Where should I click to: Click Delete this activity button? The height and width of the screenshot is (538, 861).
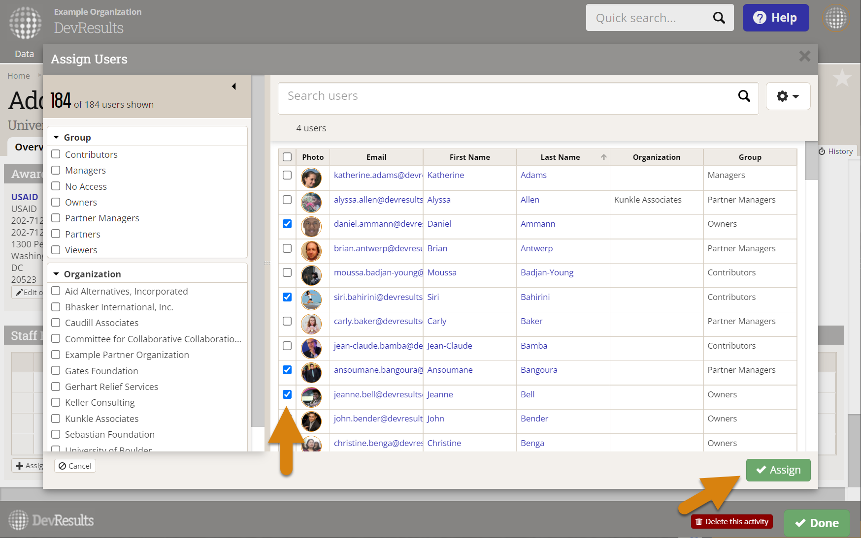click(732, 522)
